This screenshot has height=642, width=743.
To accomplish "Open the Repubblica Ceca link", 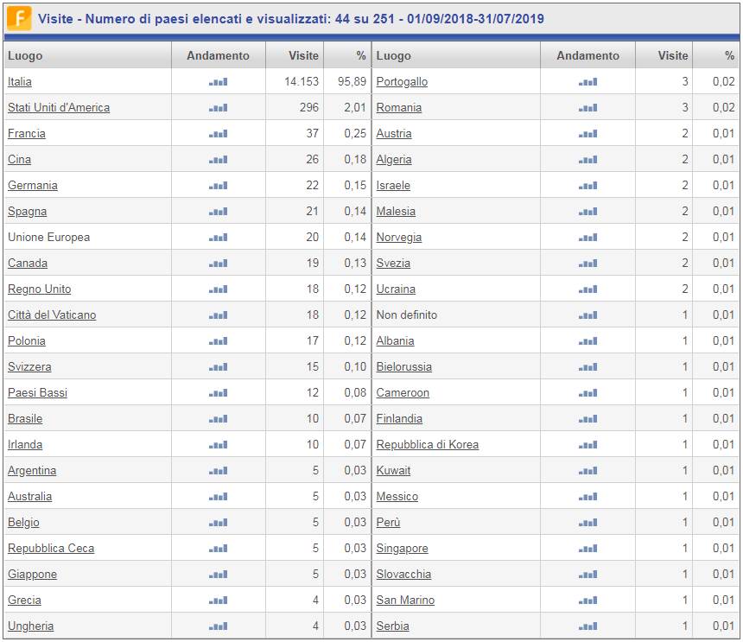I will (x=51, y=548).
